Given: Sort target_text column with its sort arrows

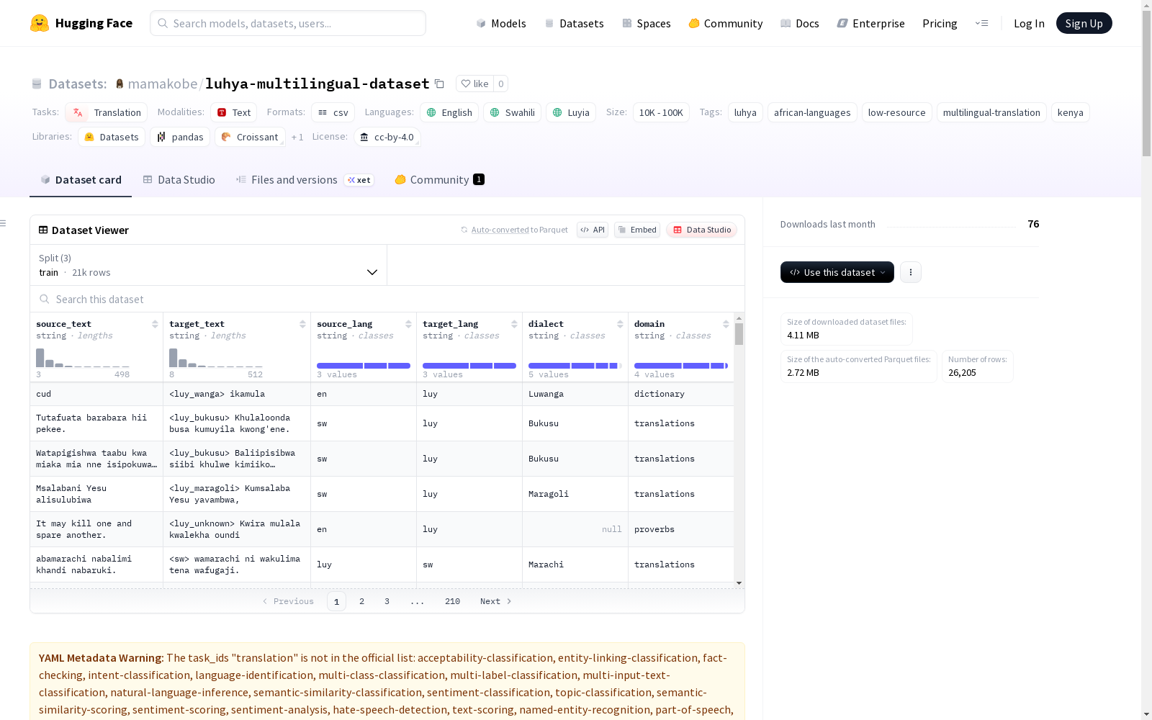Looking at the screenshot, I should tap(302, 324).
